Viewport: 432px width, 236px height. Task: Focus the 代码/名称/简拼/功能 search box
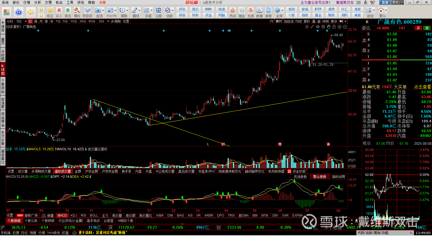385,233
